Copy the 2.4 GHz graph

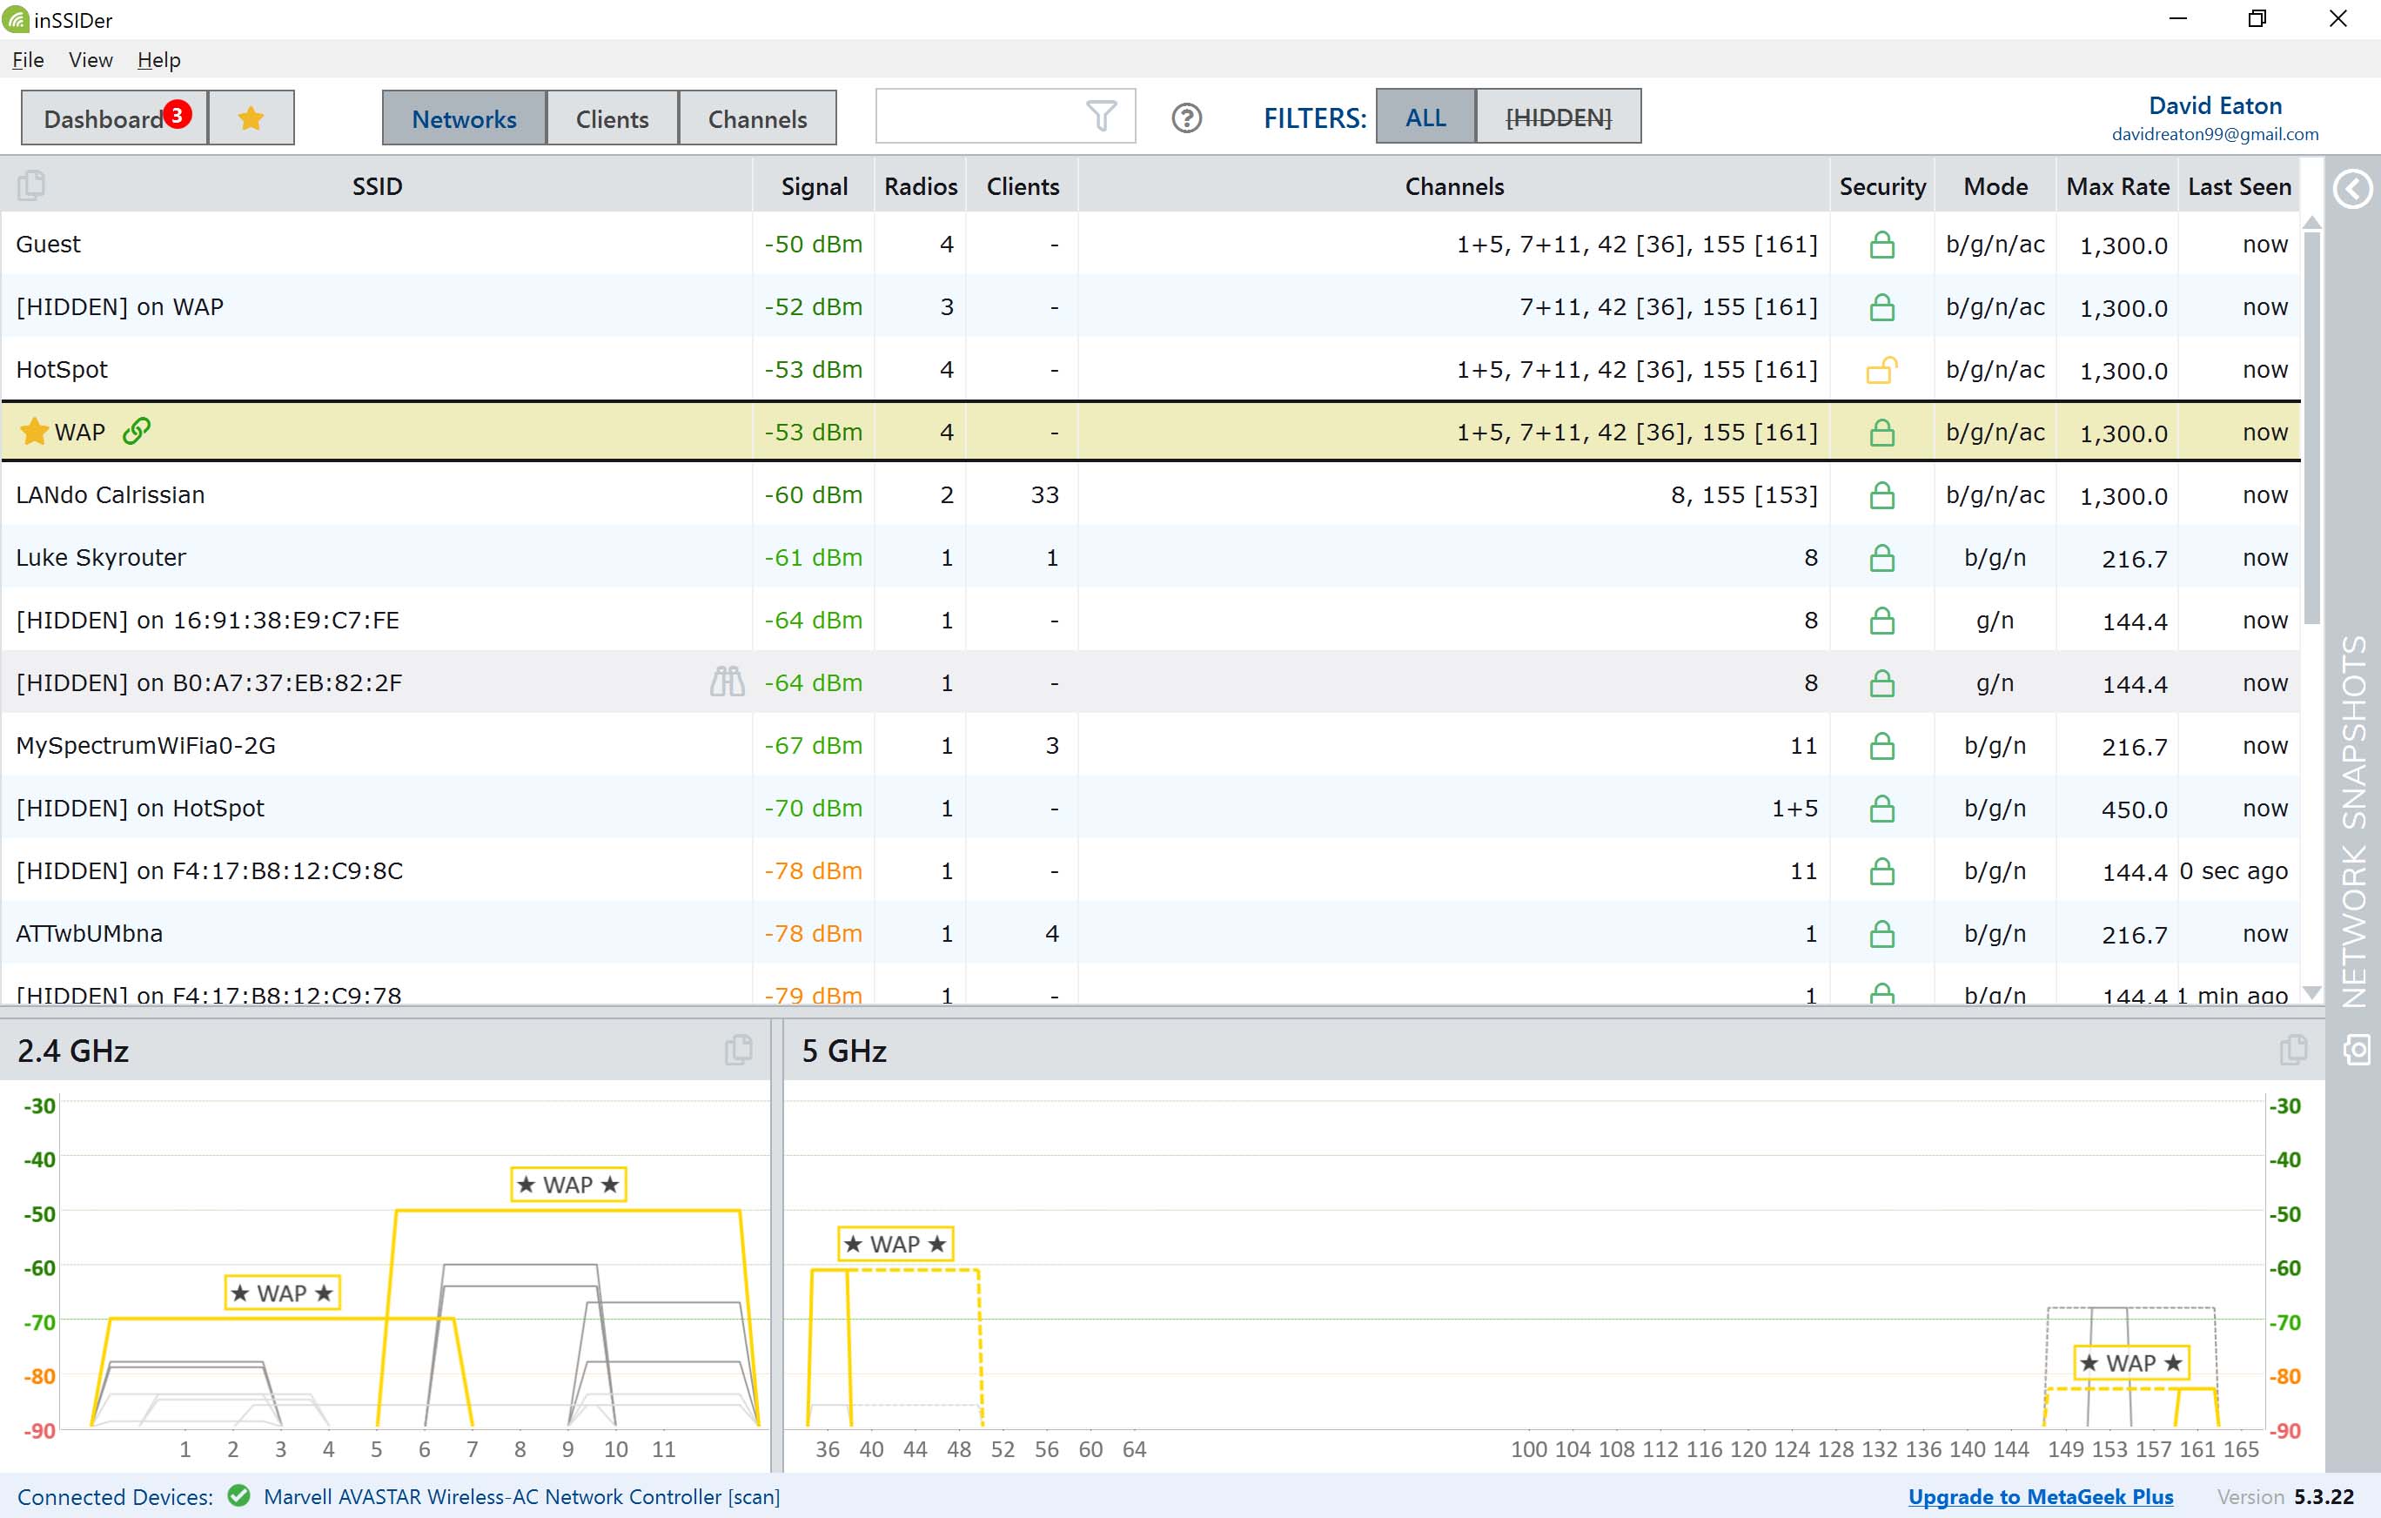[738, 1049]
